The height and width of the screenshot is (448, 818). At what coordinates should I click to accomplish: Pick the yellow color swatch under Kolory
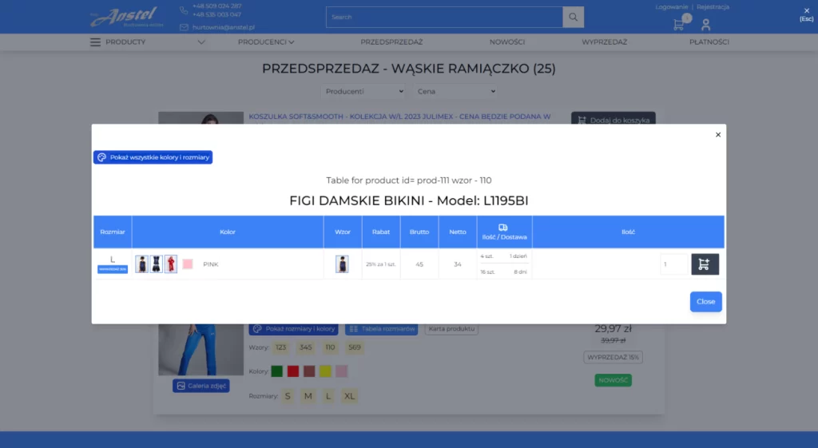coord(326,371)
